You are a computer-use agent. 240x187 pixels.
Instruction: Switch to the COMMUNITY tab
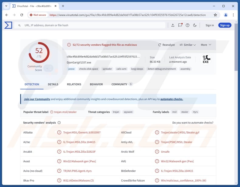pos(122,84)
